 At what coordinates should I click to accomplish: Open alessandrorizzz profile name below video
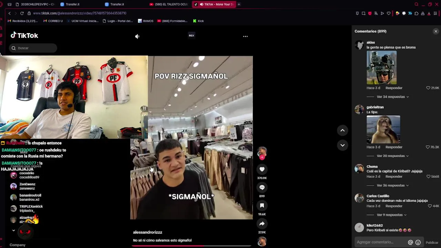click(x=147, y=232)
